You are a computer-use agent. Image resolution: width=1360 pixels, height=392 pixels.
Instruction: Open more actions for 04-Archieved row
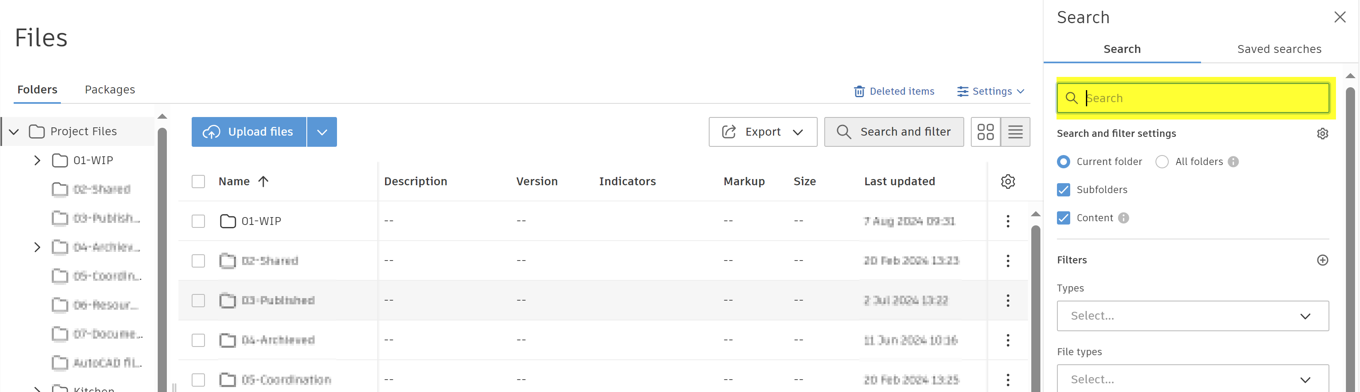click(1008, 340)
